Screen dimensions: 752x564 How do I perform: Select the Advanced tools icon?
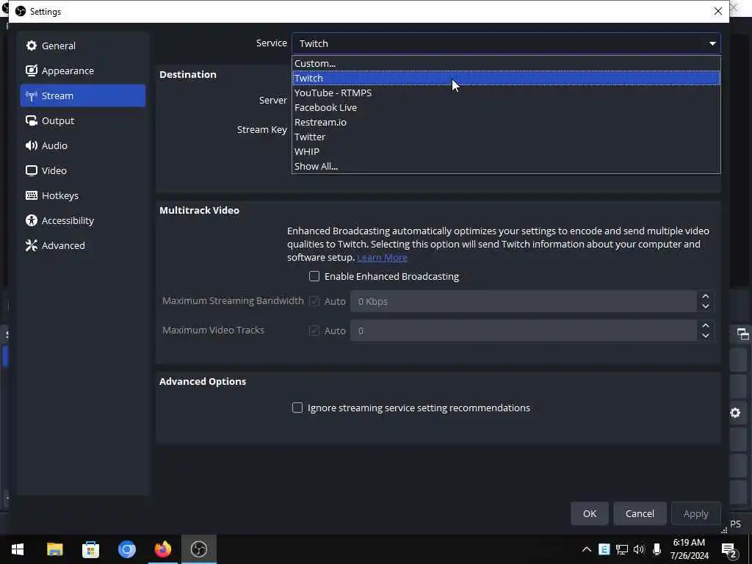(x=32, y=245)
